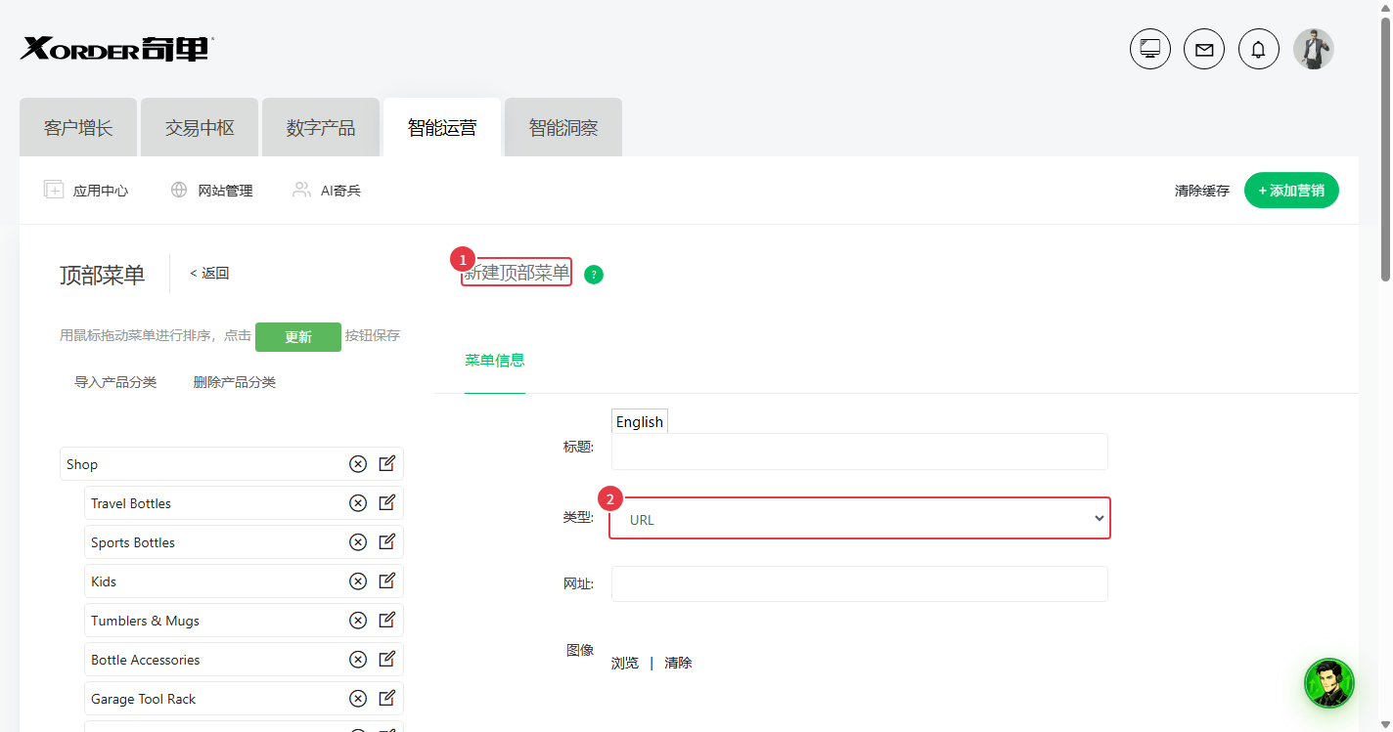Edit the Shop menu item
This screenshot has width=1393, height=732.
387,463
